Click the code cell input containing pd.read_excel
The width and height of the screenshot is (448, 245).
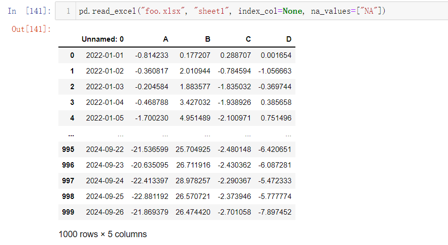251,11
